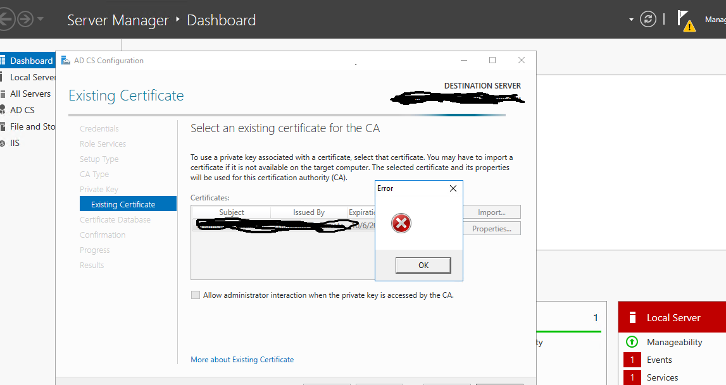Open the dropdown arrow left of refresh icon
This screenshot has width=726, height=385.
(631, 20)
